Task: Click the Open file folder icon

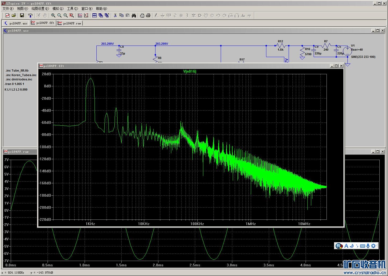Action: [14, 16]
